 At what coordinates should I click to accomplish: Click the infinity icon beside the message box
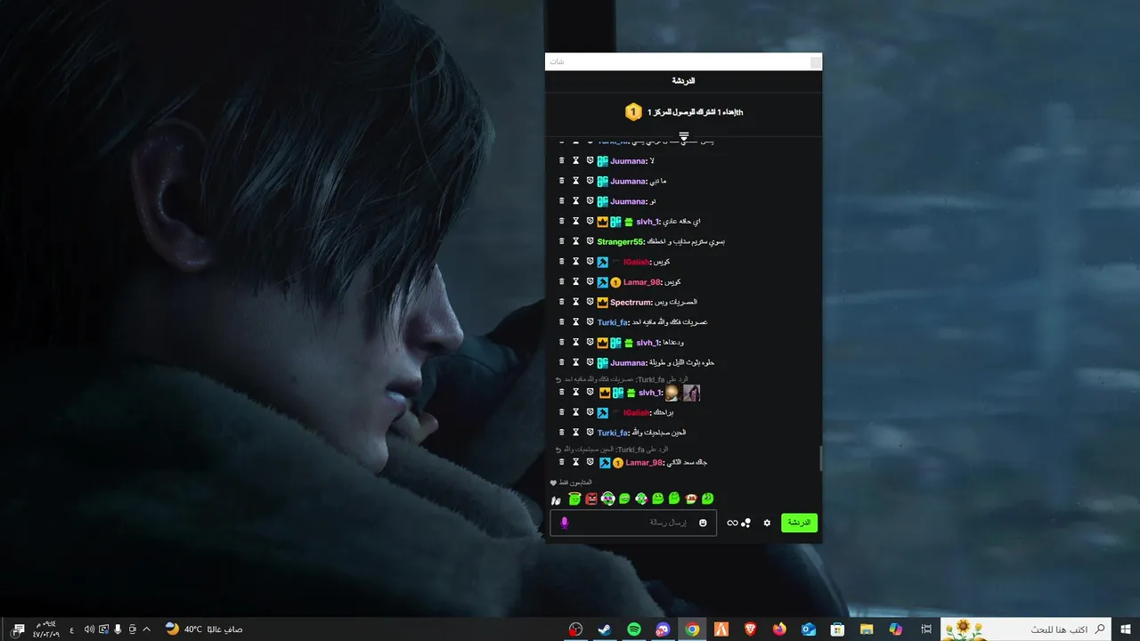732,523
